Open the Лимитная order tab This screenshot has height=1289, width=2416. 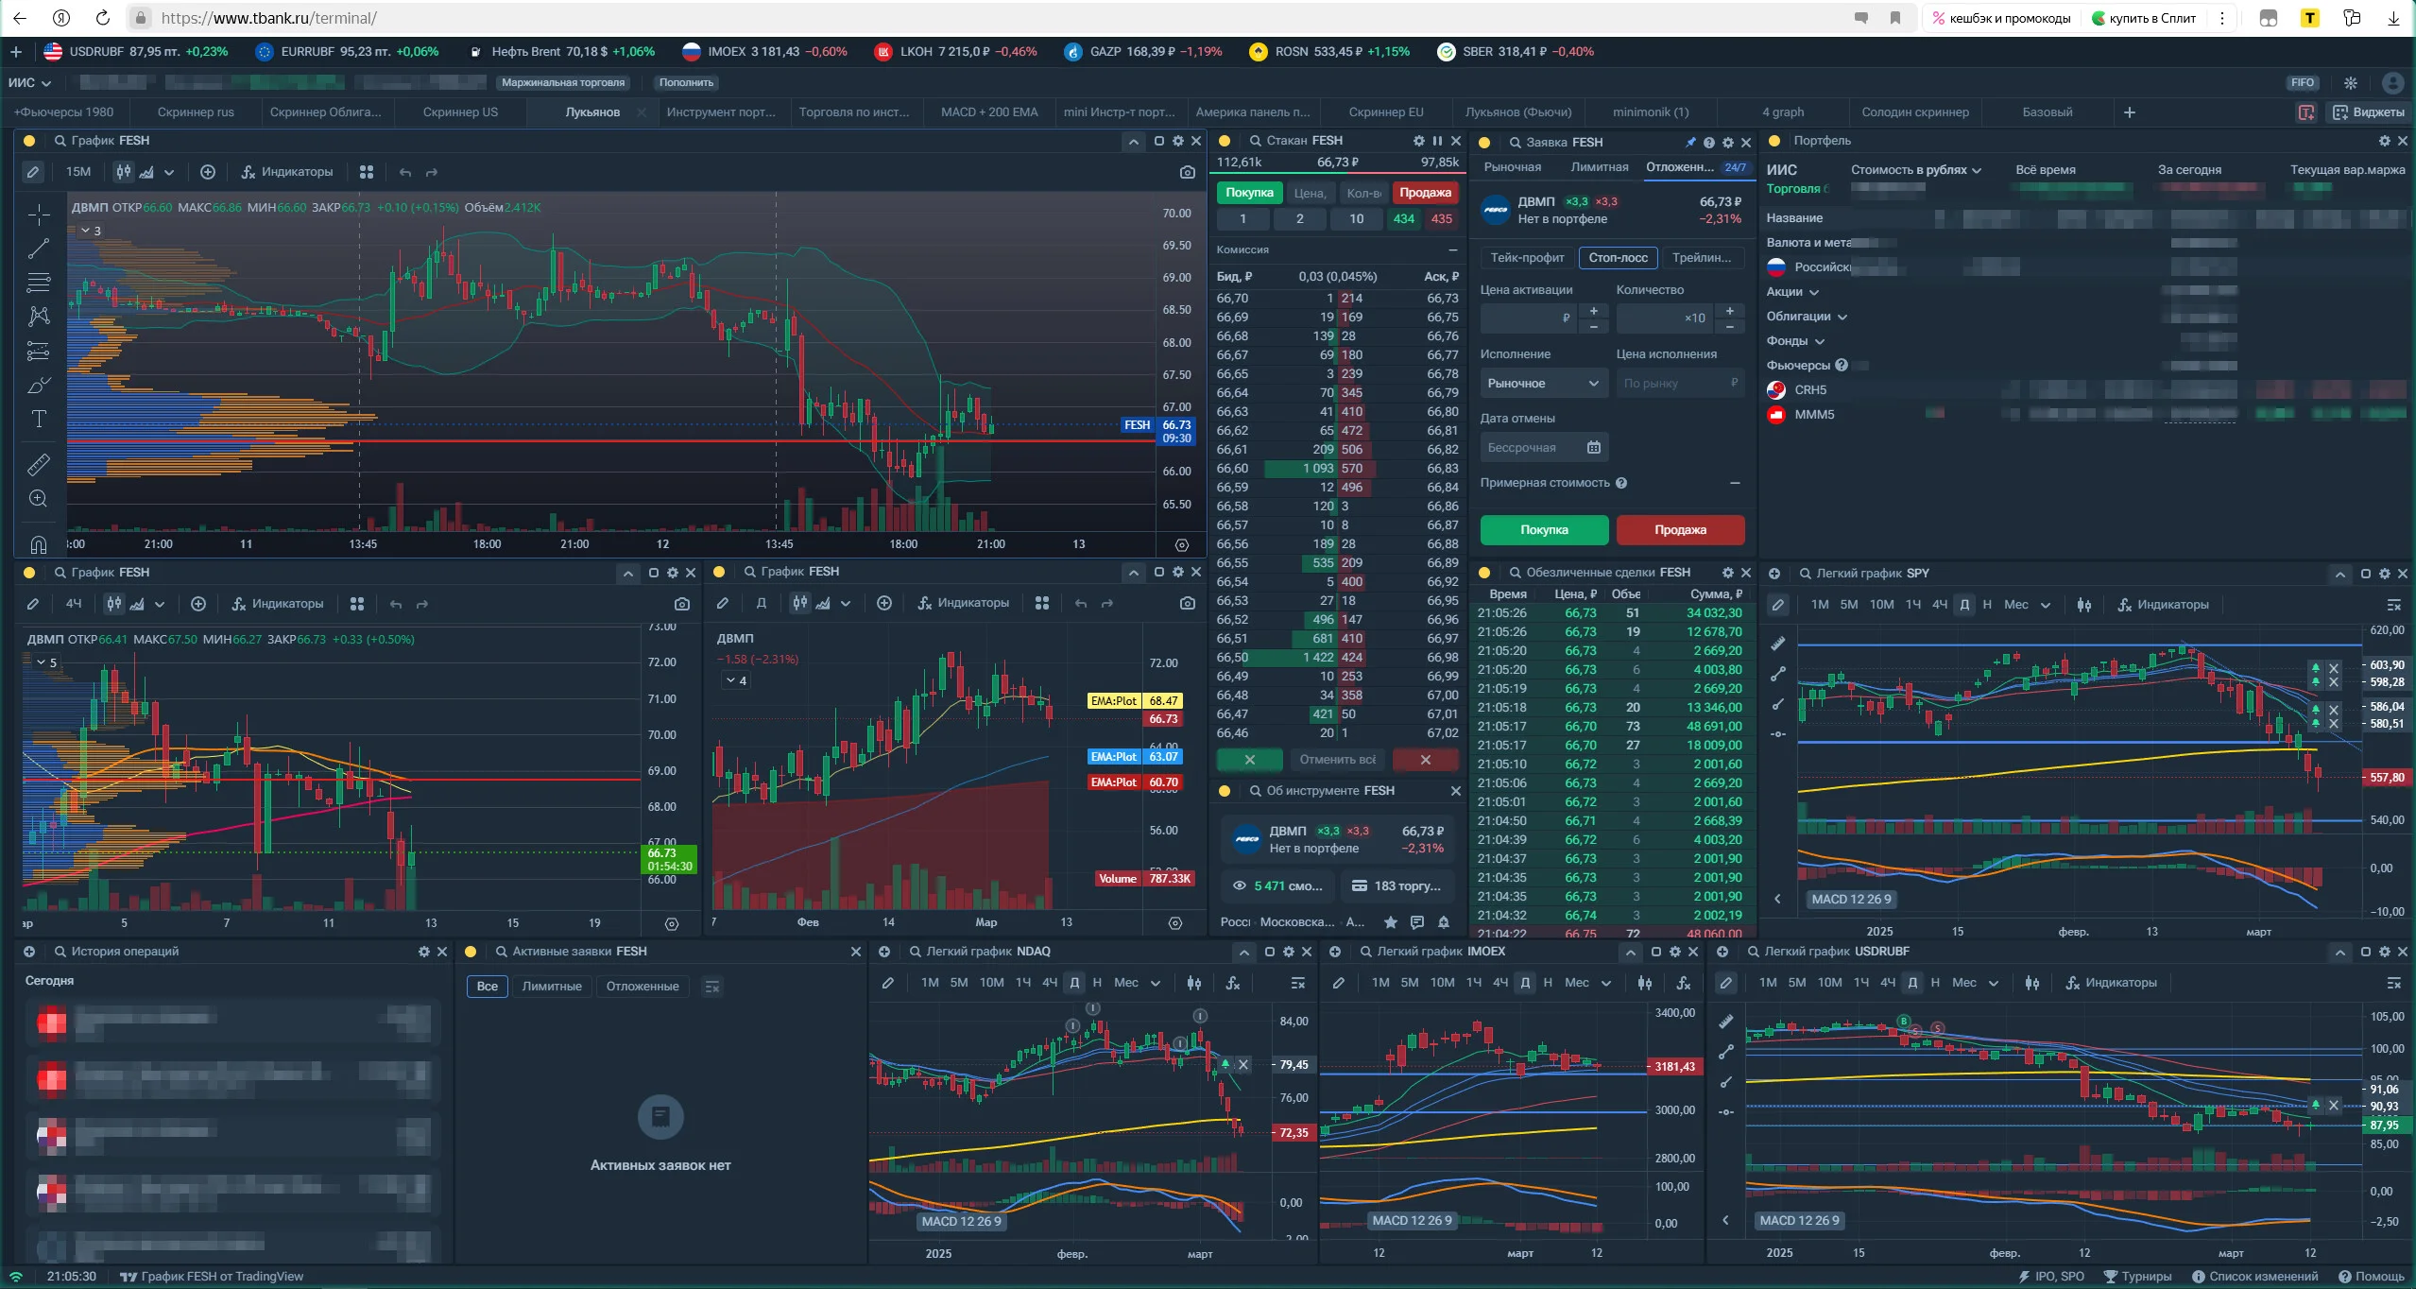coord(1599,167)
